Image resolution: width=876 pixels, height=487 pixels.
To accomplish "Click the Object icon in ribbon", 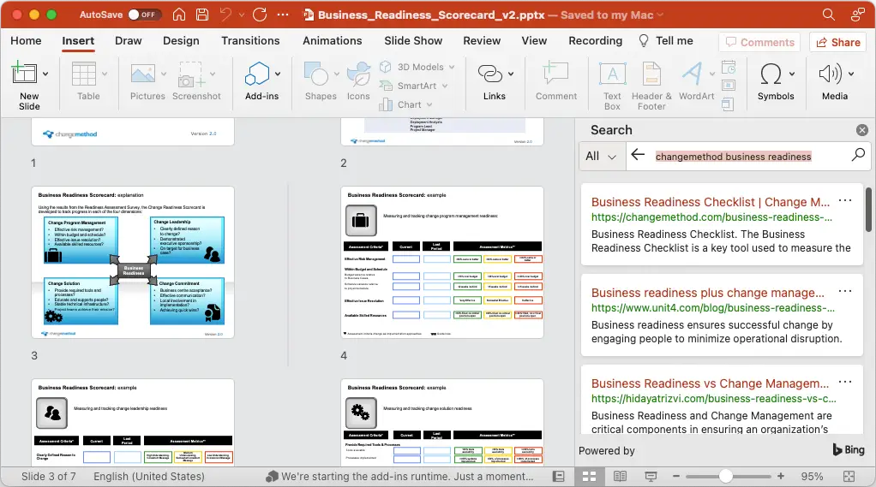I will [728, 104].
